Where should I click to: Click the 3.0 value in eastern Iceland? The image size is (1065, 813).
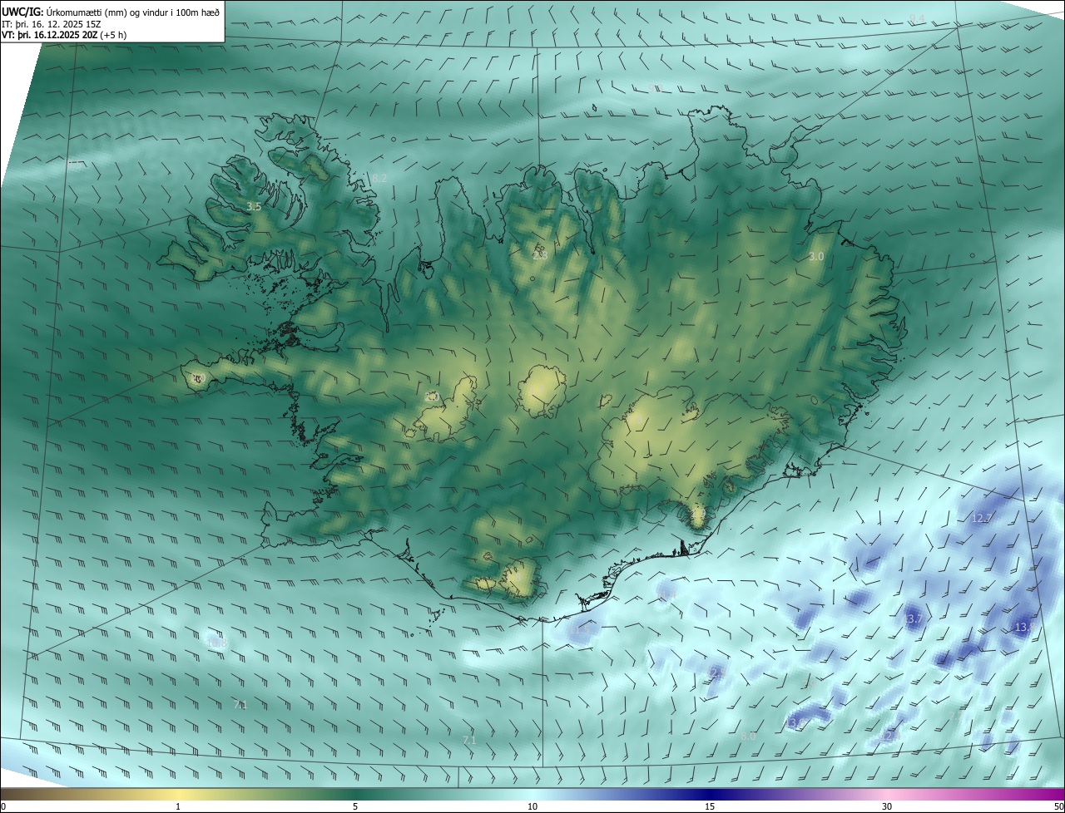[x=816, y=257]
